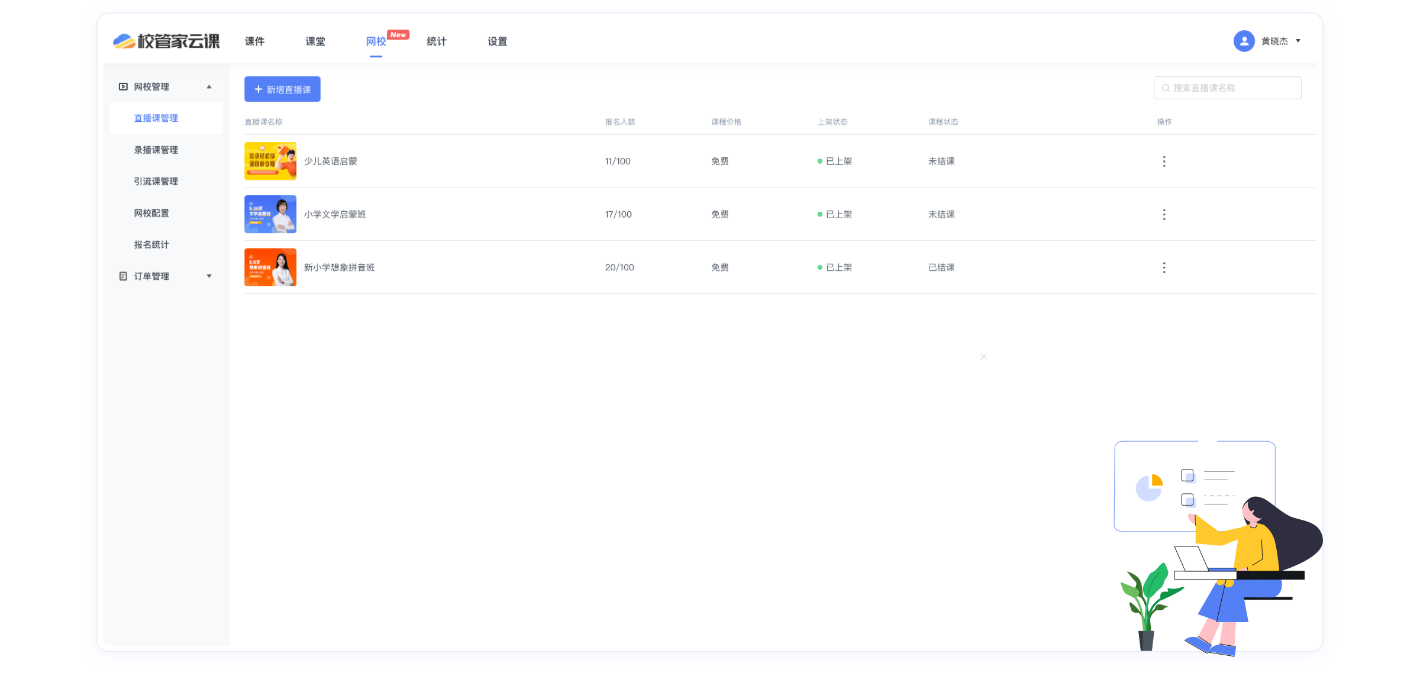Click 未结课 status of 少儿英语启蒙
The image size is (1420, 673).
[941, 161]
